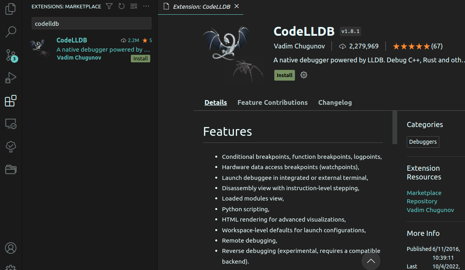Click the large CodeLLDB dragon logo
Image resolution: width=465 pixels, height=270 pixels.
(233, 54)
